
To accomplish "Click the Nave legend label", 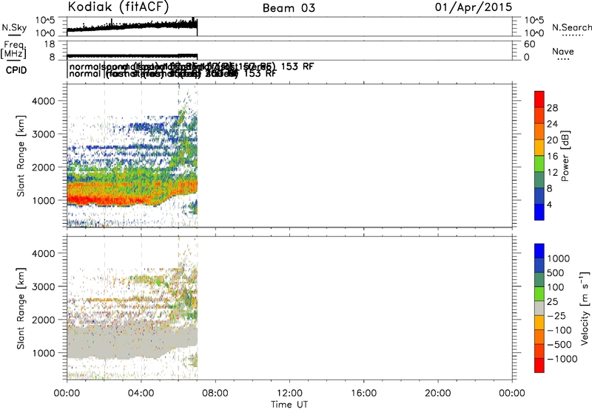I will click(x=563, y=51).
